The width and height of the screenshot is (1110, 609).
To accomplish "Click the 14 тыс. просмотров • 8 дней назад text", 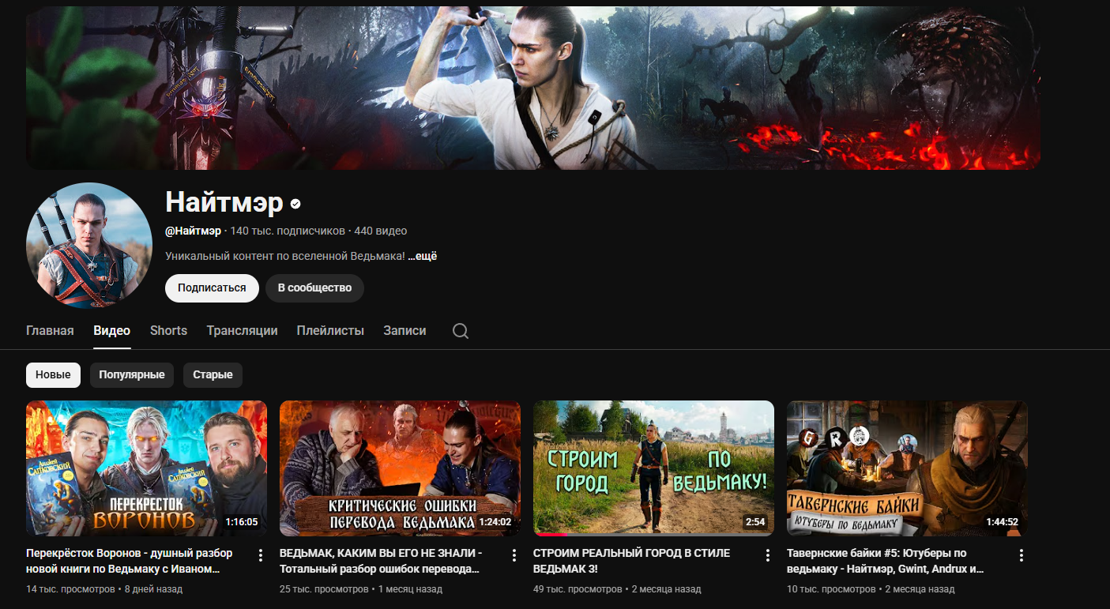I will (104, 589).
